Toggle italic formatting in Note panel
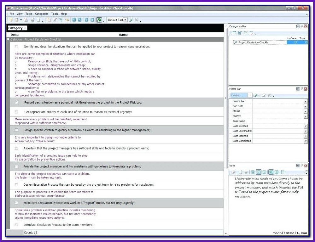Viewport: 315px width, 242px height. coord(259,172)
